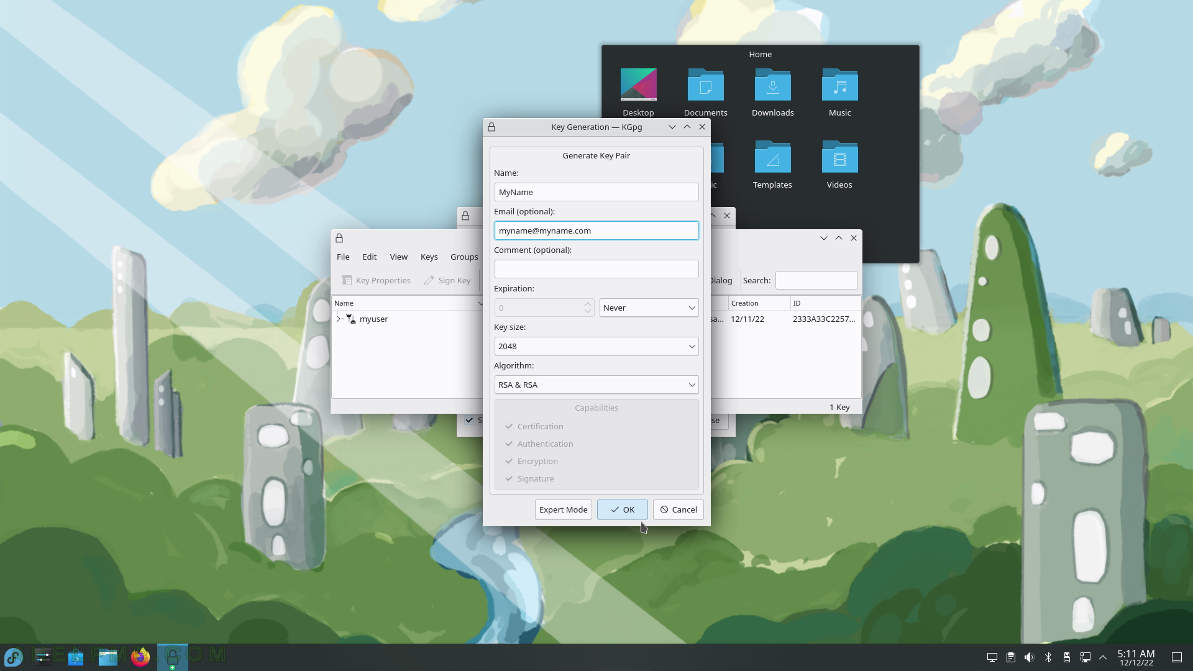1193x671 pixels.
Task: Click the Key Properties toolbar button
Action: coord(376,280)
